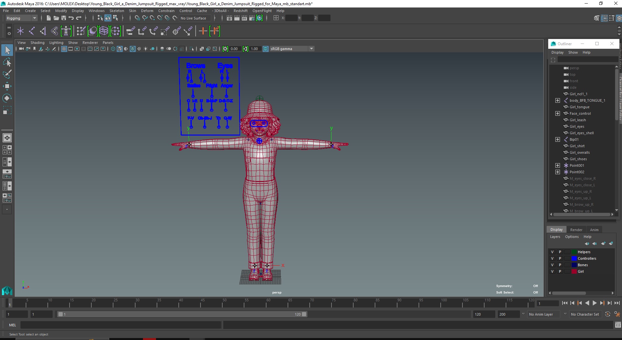
Task: Toggle playback P on Helpers layer
Action: click(x=560, y=252)
